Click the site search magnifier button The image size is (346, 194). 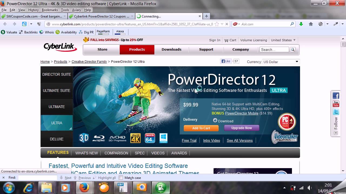pyautogui.click(x=293, y=50)
